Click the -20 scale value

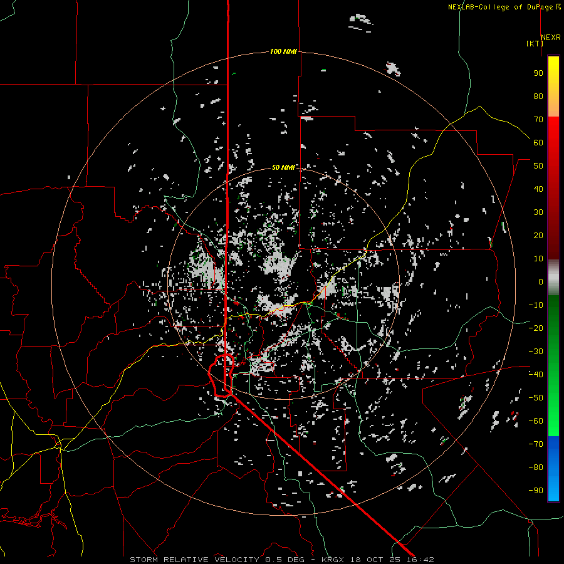click(x=536, y=328)
